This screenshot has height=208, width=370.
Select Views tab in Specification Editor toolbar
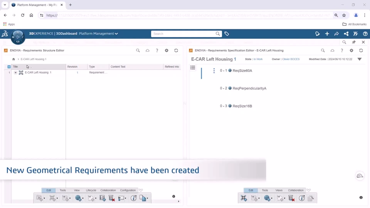click(279, 190)
